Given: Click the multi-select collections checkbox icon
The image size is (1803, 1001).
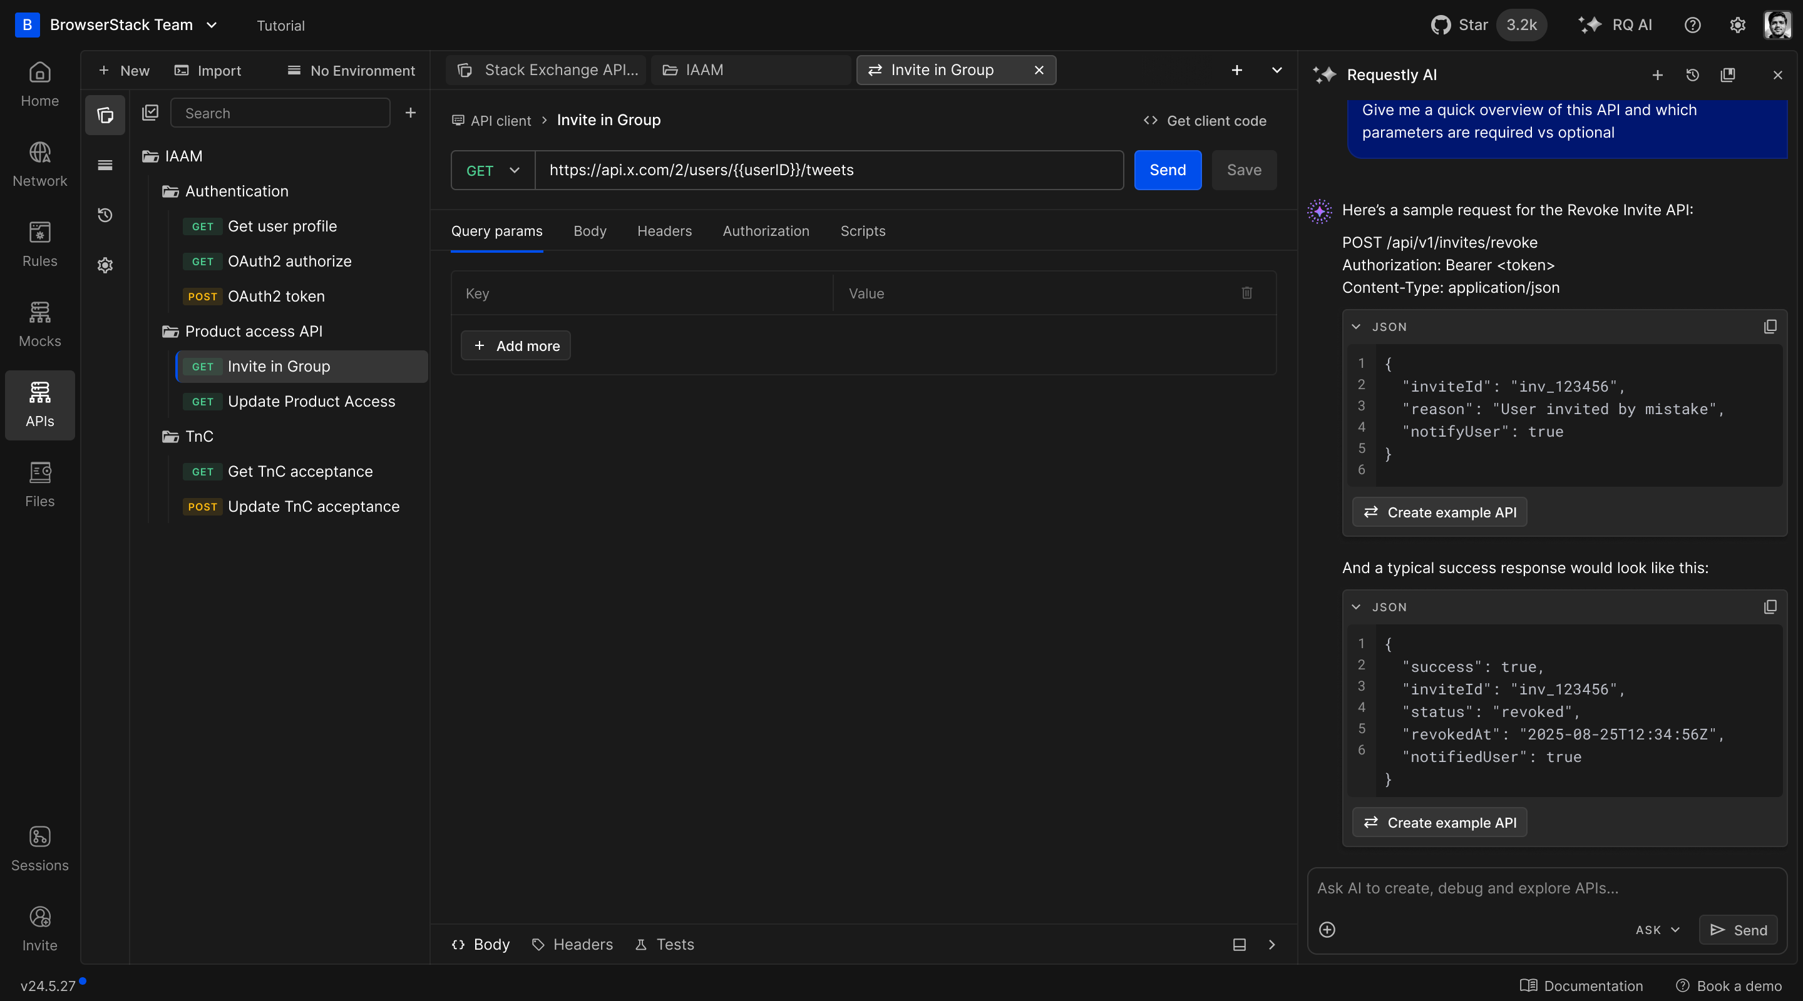Looking at the screenshot, I should click(150, 113).
